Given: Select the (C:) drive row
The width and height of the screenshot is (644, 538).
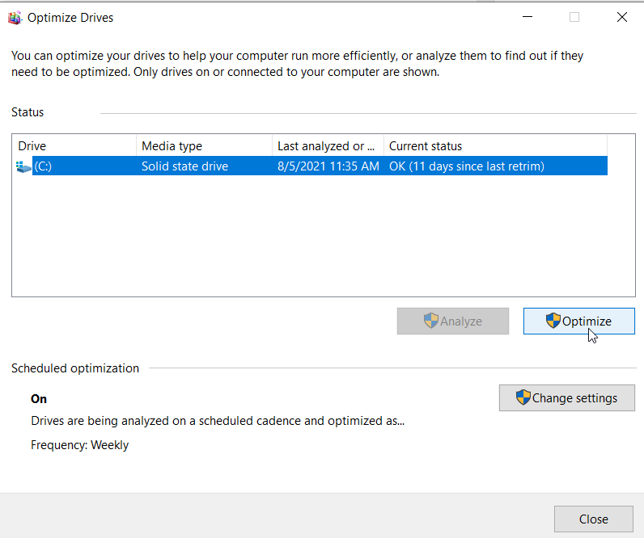Looking at the screenshot, I should pos(311,166).
